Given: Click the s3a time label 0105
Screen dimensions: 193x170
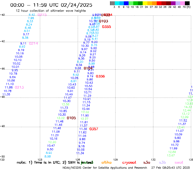Looking at the screenshot, I should (x=71, y=118).
